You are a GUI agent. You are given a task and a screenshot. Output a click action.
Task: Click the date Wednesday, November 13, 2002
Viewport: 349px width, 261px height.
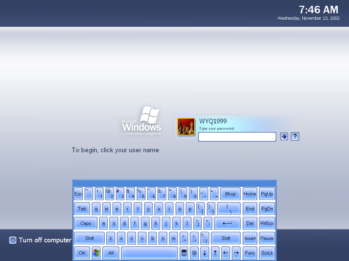click(x=308, y=18)
